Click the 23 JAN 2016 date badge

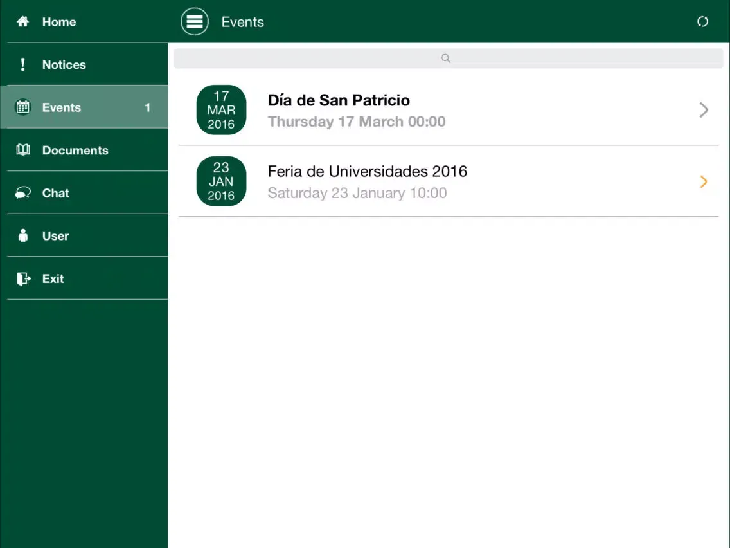point(221,181)
